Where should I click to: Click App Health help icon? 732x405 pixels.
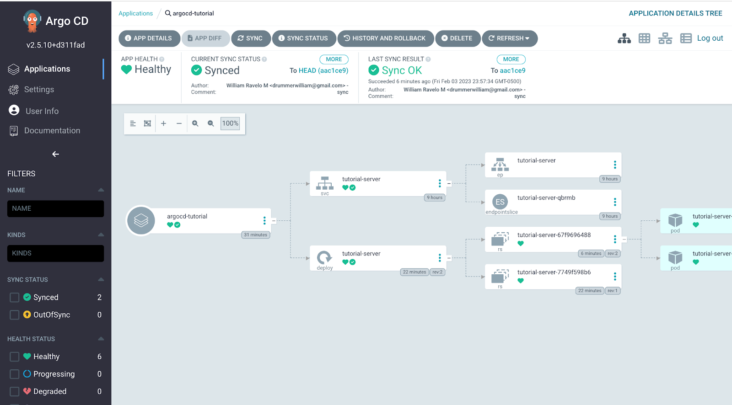click(x=162, y=59)
